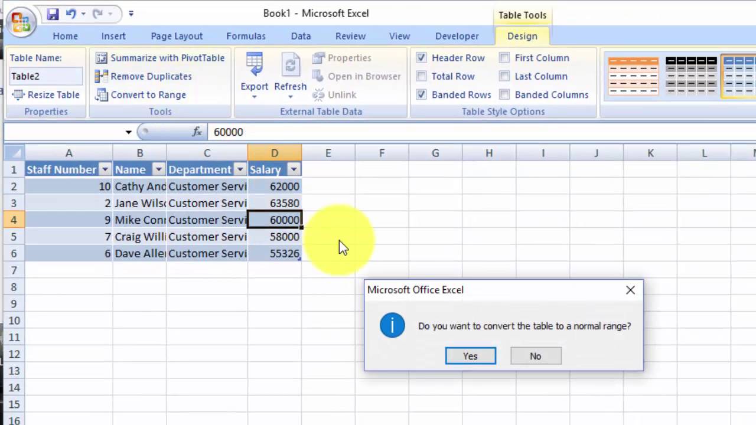
Task: Switch to the View tab
Action: point(399,36)
